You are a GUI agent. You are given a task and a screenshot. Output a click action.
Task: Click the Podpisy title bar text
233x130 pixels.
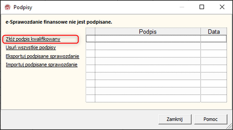(23, 7)
